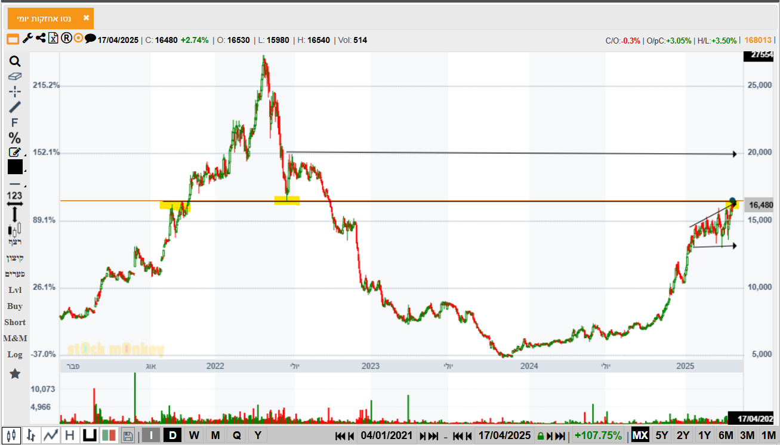This screenshot has height=445, width=780.
Task: Select the percent measurement tool
Action: tap(15, 138)
